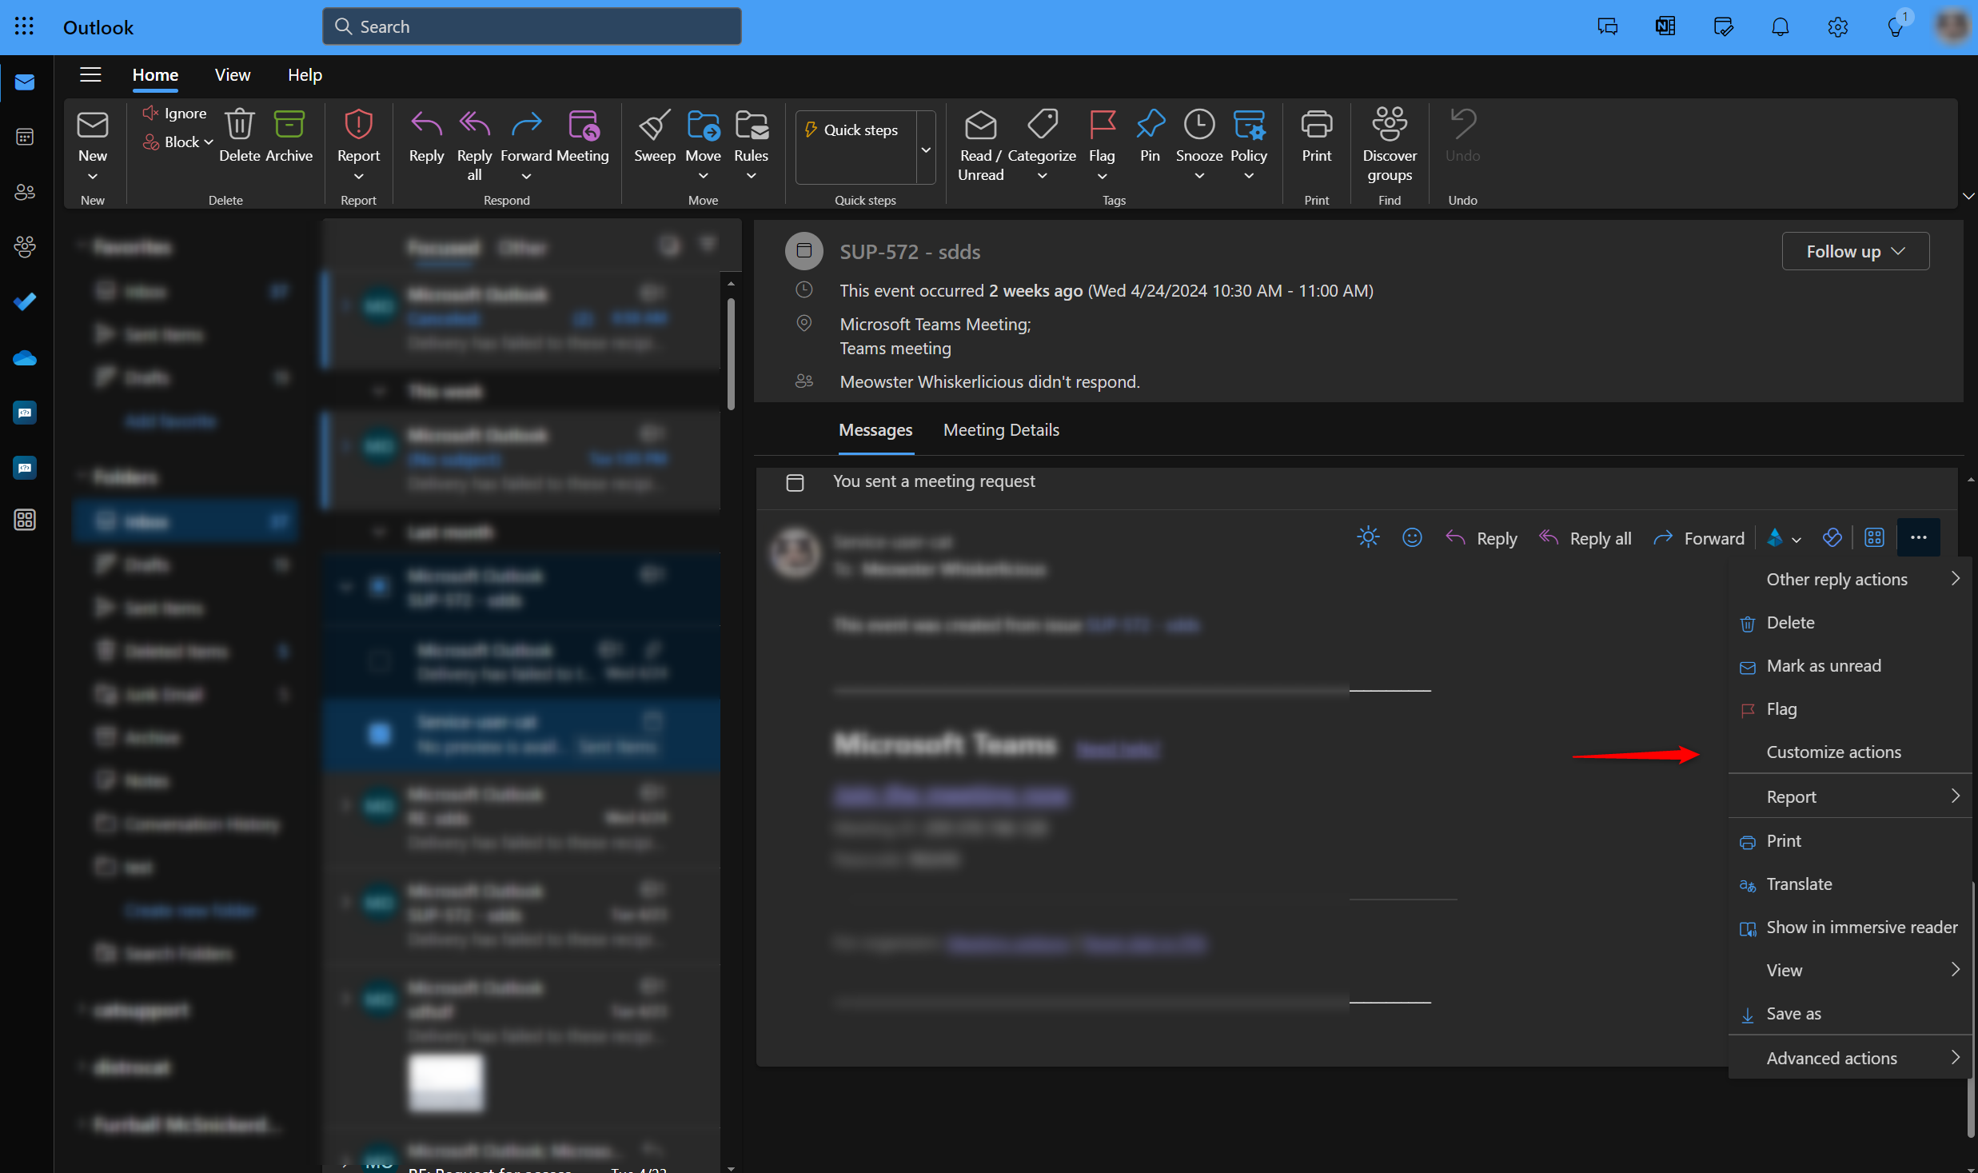Open Settings gear in top bar
Viewport: 1978px width, 1173px height.
tap(1837, 27)
